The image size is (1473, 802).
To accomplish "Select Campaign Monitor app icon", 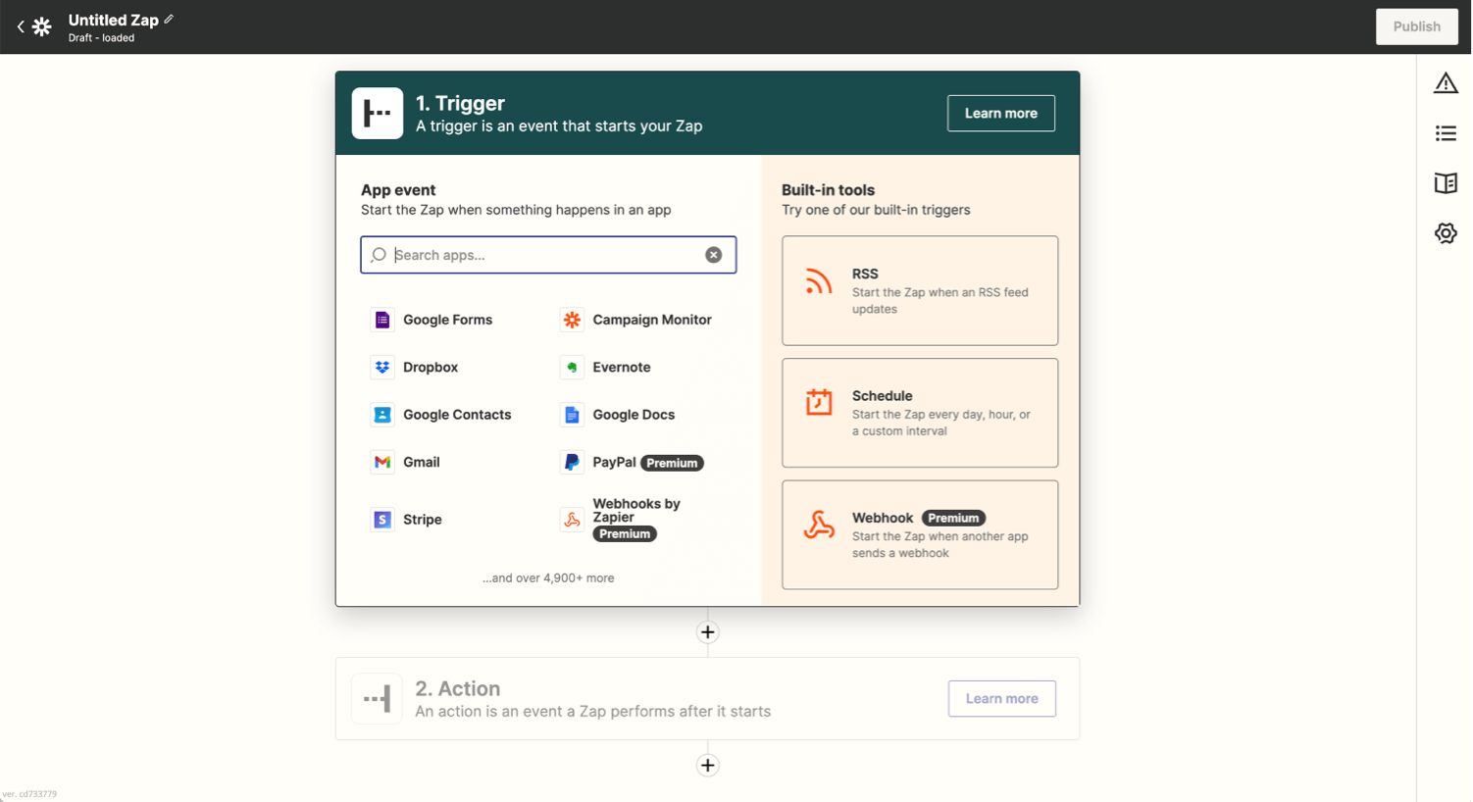I will (x=572, y=320).
